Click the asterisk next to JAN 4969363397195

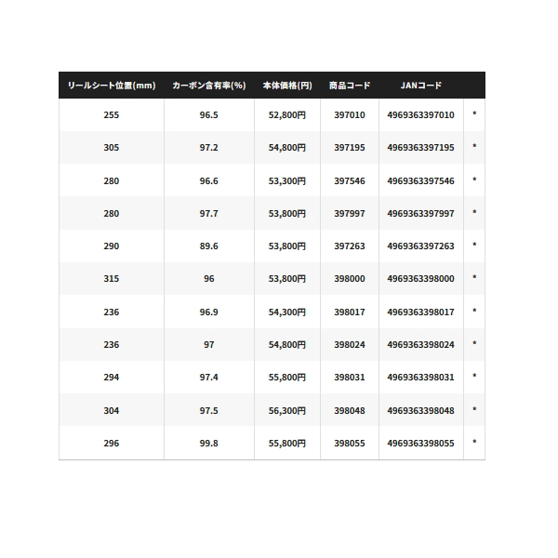[x=474, y=146]
